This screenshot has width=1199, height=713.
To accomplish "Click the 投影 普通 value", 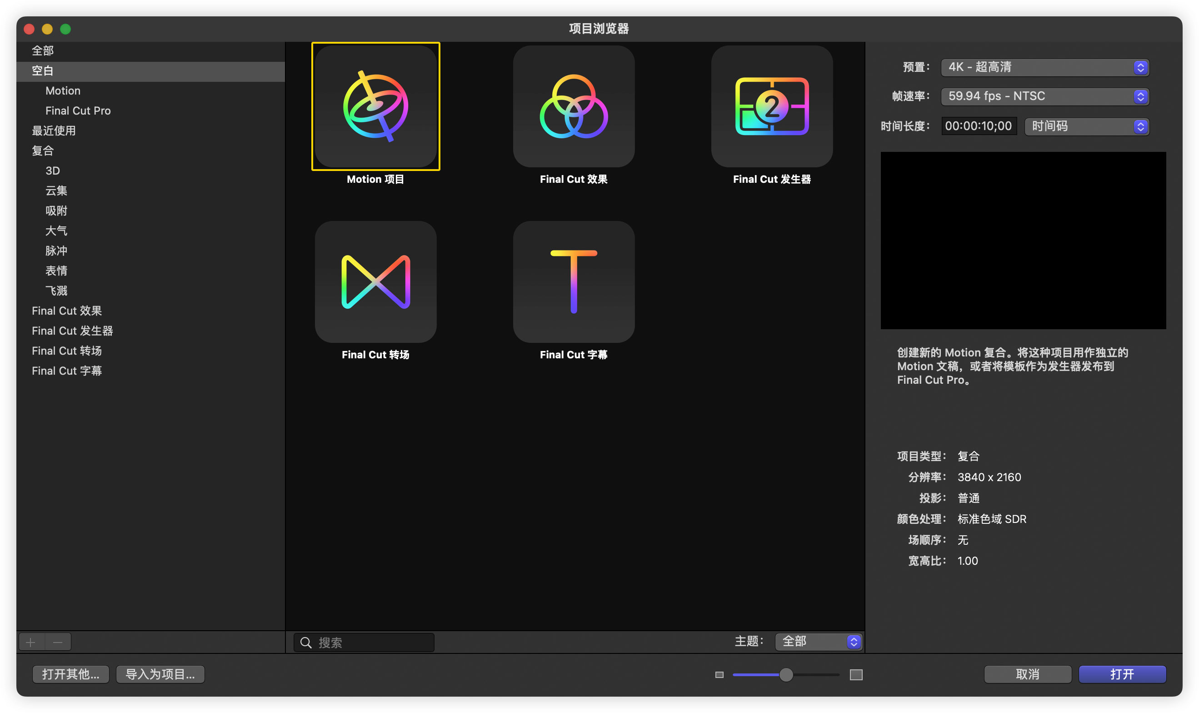I will point(968,498).
